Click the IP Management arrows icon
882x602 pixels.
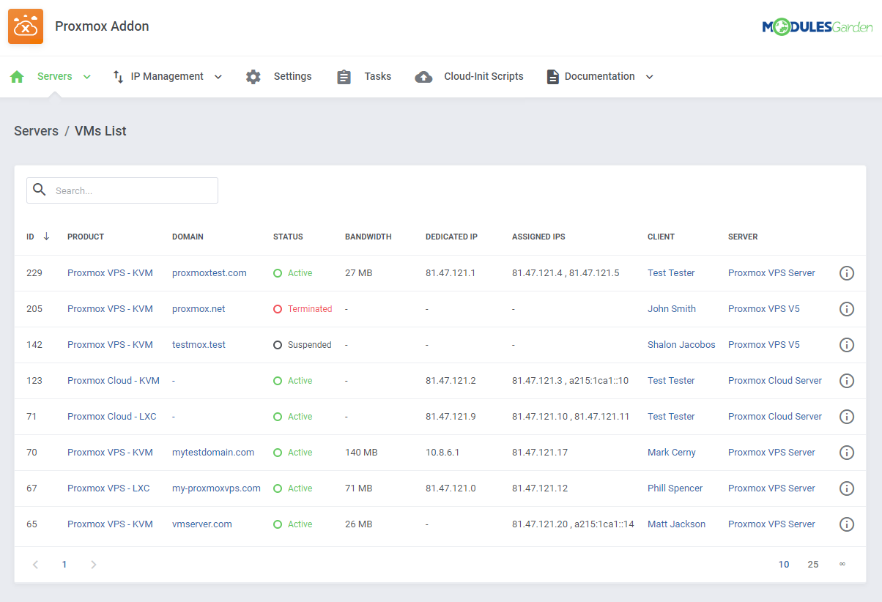(118, 77)
